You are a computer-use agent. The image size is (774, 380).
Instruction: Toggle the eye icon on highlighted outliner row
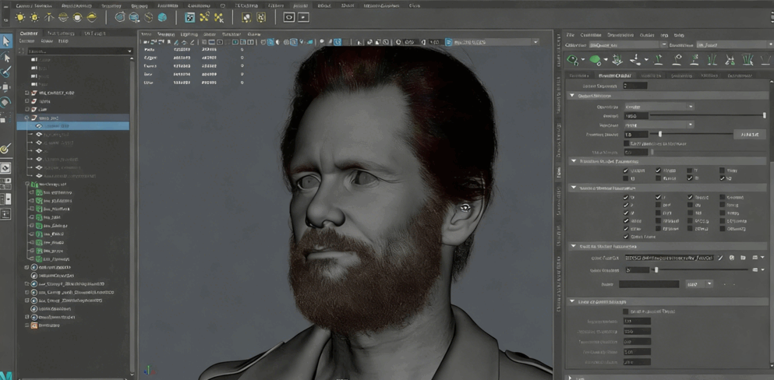click(39, 125)
